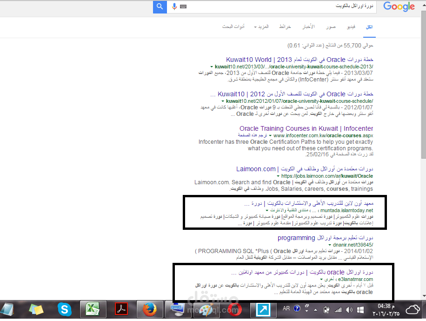Open Excel from the taskbar
The width and height of the screenshot is (426, 321).
93,309
